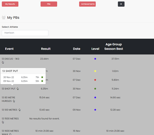Switch to the PBs tab
This screenshot has height=135, width=154.
pos(49,4)
